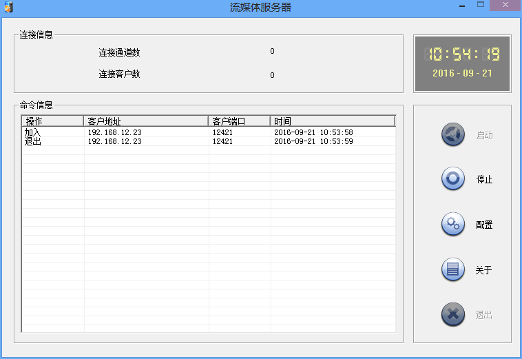Click the digital clock 10:54:19
Viewport: 522px width, 359px height.
[462, 54]
